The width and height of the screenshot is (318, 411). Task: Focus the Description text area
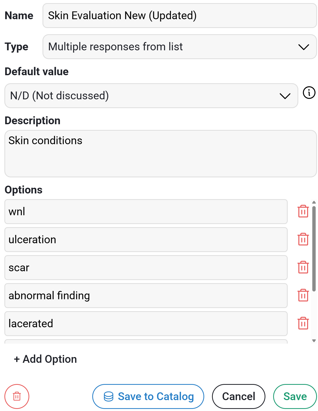click(160, 154)
